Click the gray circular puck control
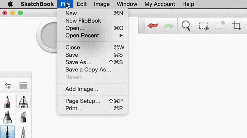 coord(49,35)
